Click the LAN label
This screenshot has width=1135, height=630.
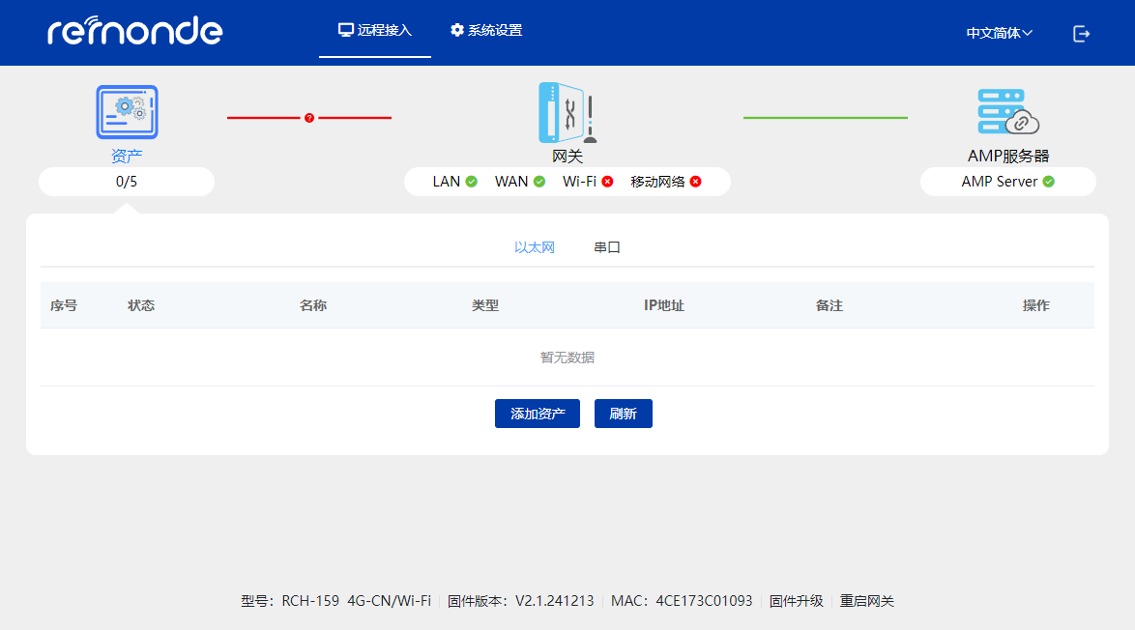point(446,182)
